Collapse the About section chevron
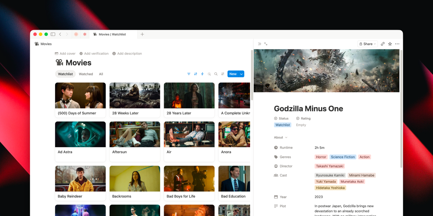 (286, 137)
